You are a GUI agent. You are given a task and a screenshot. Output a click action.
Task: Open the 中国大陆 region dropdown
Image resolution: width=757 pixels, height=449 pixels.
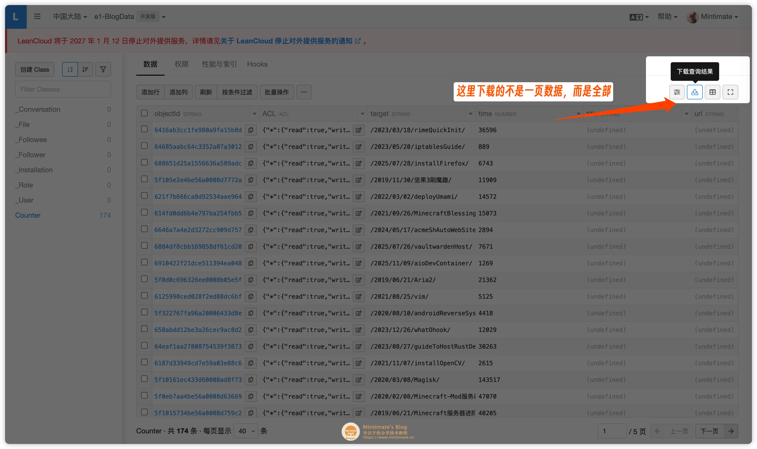pyautogui.click(x=70, y=16)
